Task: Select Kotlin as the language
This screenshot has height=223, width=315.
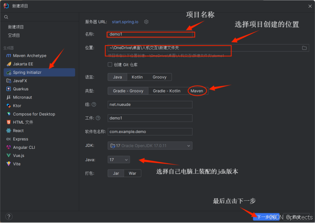Action: point(137,77)
